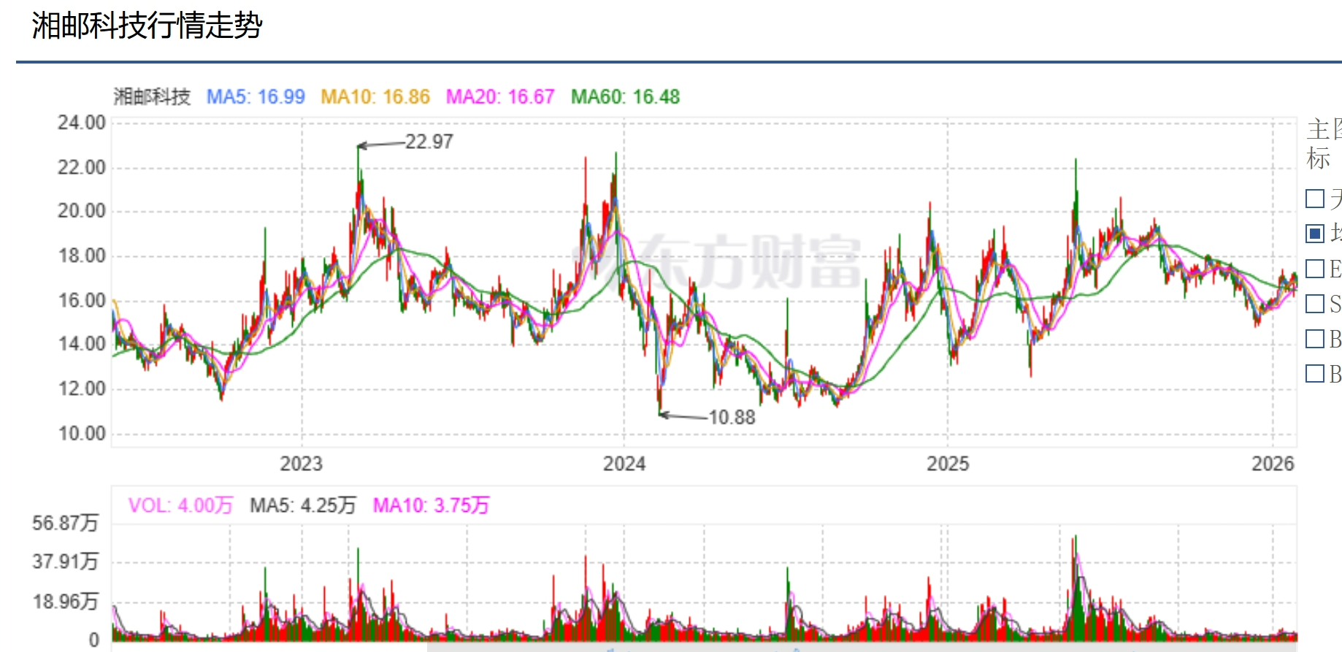Click the 18.96万 volume axis label

[65, 602]
